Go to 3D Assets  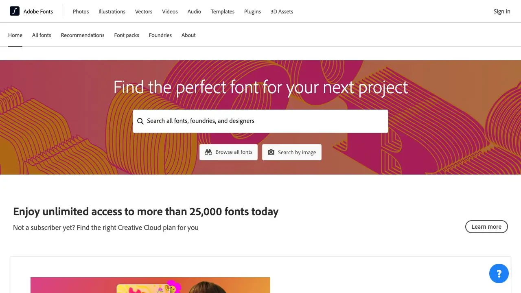point(282,11)
